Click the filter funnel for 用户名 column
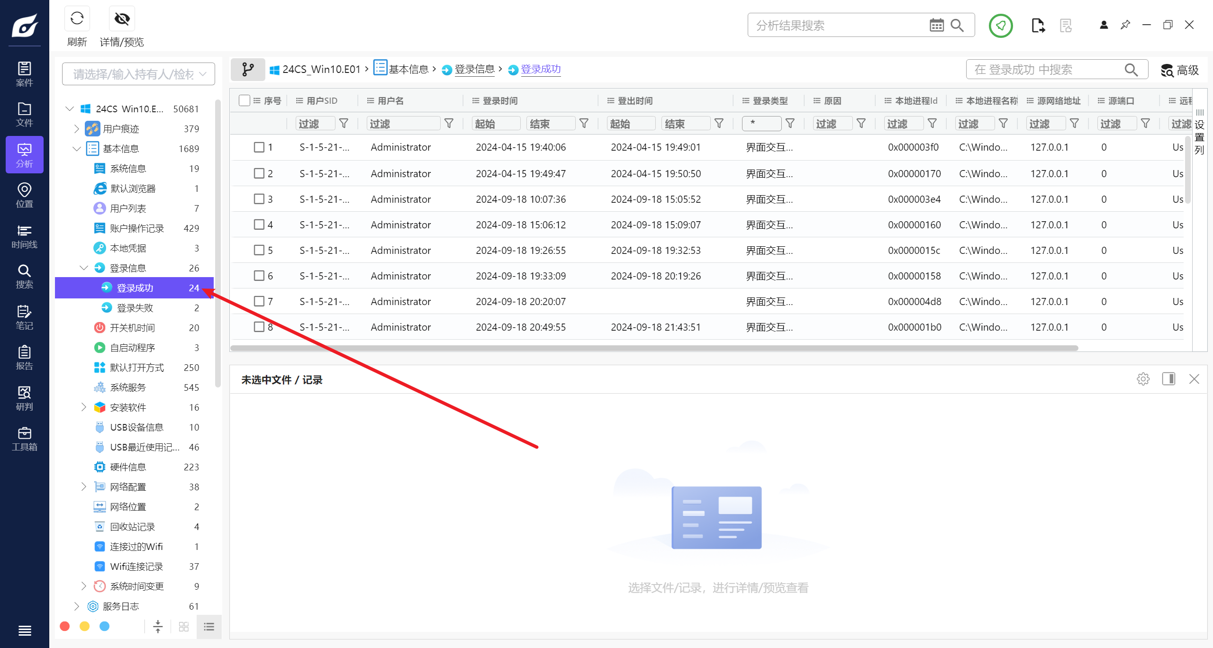1213x648 pixels. click(x=449, y=124)
